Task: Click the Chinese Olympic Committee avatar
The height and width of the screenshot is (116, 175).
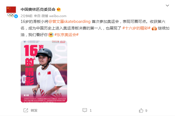Action: (x=11, y=11)
